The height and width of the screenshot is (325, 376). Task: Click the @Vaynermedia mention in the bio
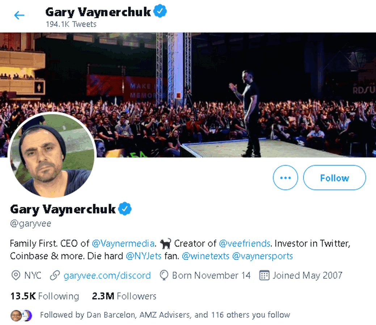pyautogui.click(x=123, y=243)
